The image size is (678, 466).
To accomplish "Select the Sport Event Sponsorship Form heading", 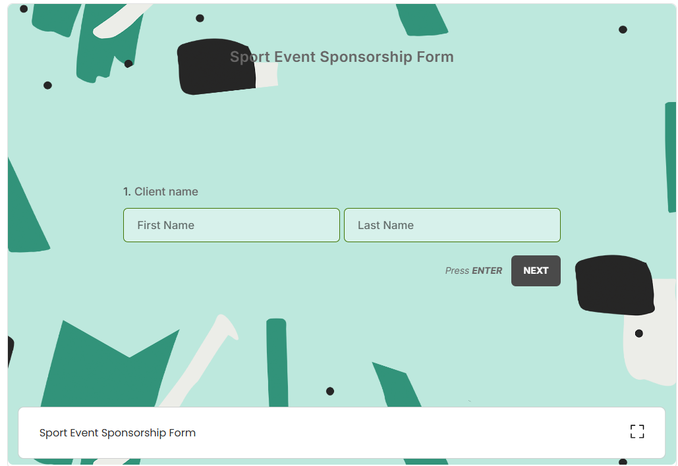I will click(x=341, y=57).
